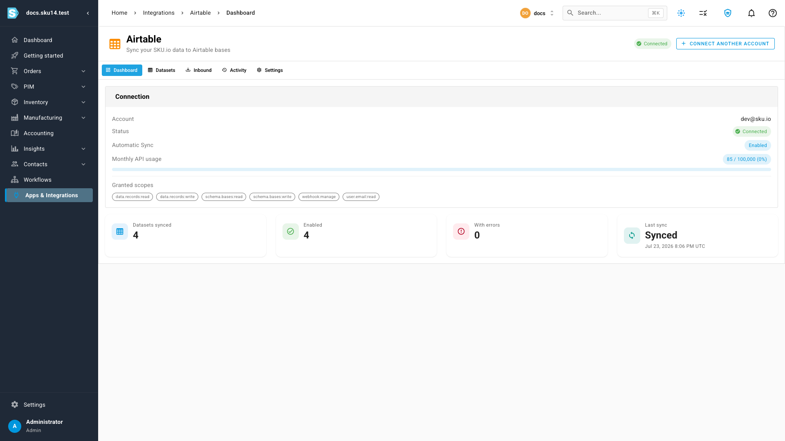
Task: Go to Airtable breadcrumb
Action: [x=200, y=13]
